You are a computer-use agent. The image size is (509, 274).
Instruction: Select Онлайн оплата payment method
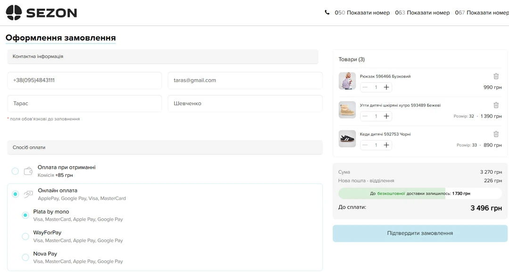click(x=15, y=194)
